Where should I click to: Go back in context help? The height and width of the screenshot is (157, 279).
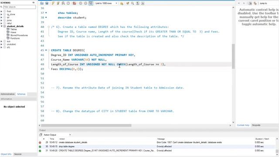click(x=239, y=3)
